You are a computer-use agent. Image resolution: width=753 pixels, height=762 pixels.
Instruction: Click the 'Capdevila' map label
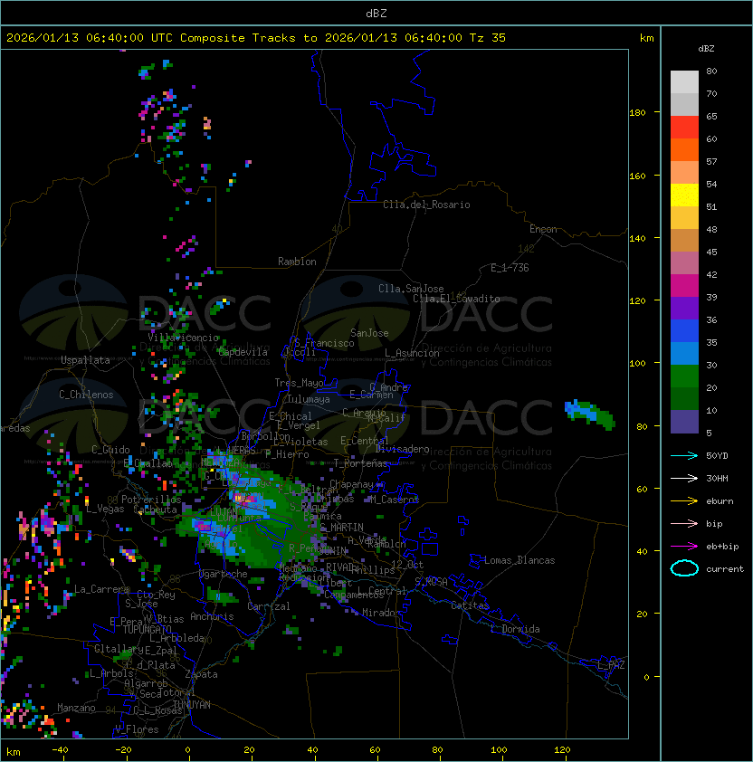pyautogui.click(x=243, y=352)
